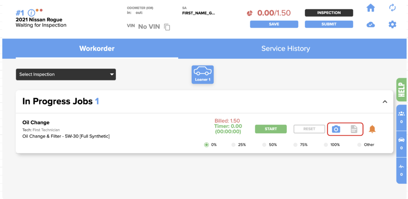
Task: Click the info icon beside #1
Action: [x=31, y=13]
